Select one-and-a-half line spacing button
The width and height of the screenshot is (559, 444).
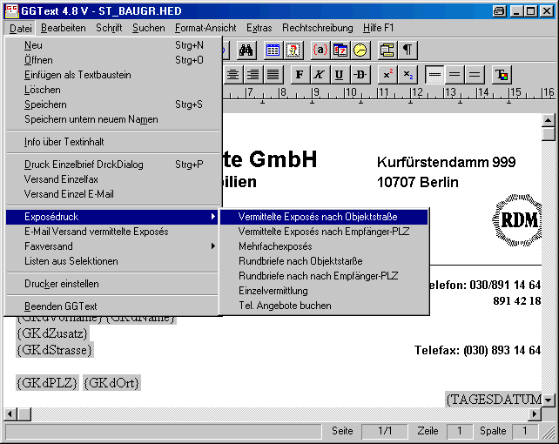click(x=455, y=75)
